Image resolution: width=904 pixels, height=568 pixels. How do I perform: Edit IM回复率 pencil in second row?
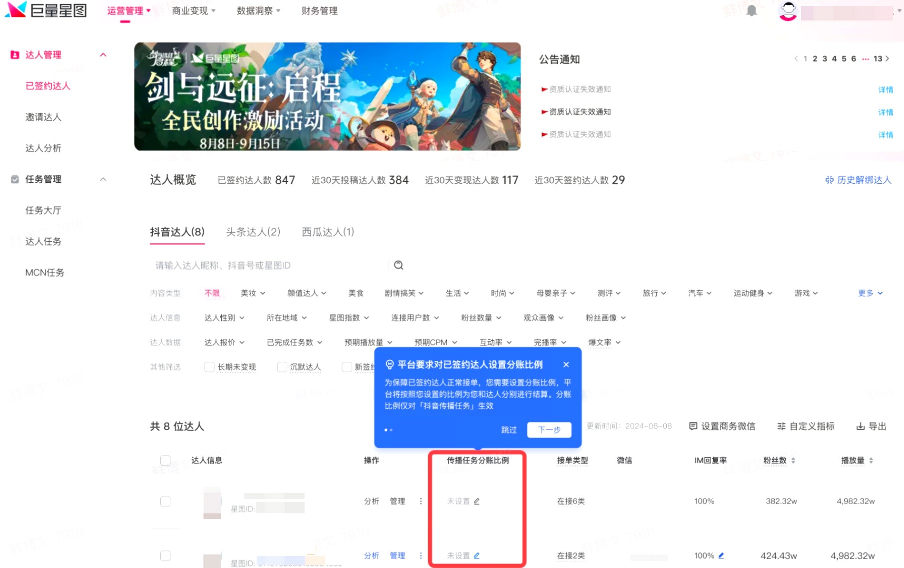[721, 555]
